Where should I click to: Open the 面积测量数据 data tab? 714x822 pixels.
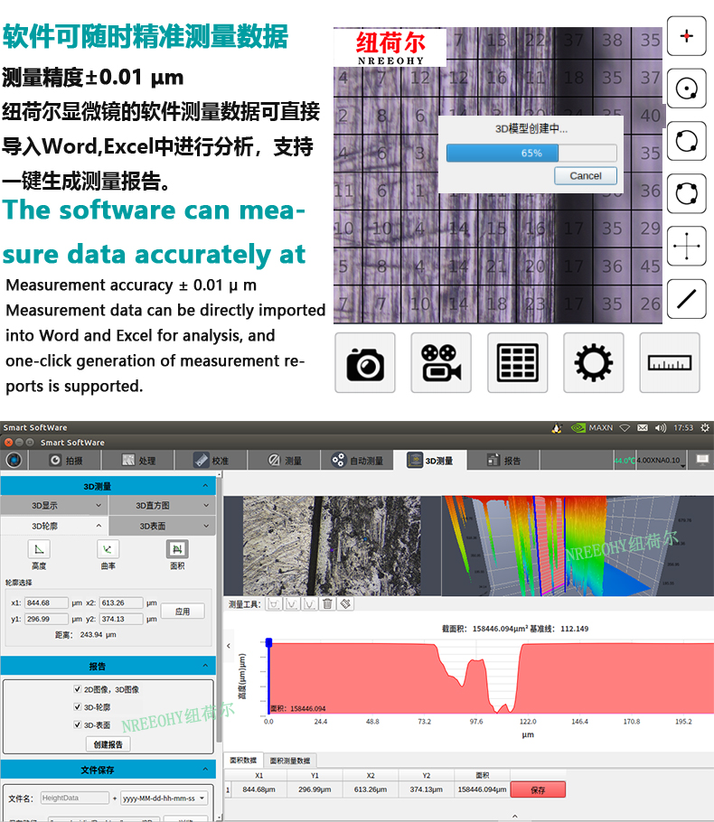coord(290,761)
